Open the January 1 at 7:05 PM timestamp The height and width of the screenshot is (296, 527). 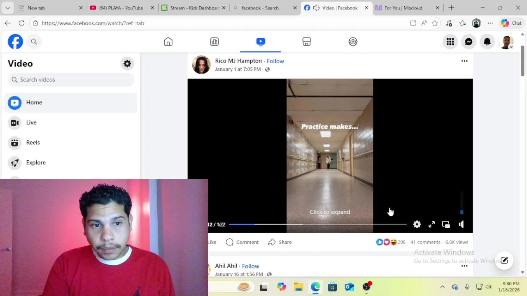(x=238, y=69)
